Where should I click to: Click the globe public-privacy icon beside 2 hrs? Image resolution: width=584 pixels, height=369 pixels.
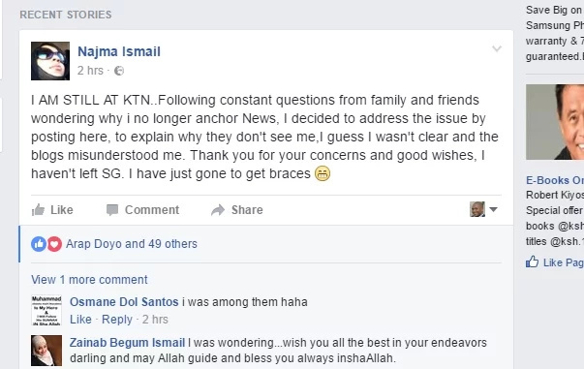coord(119,71)
